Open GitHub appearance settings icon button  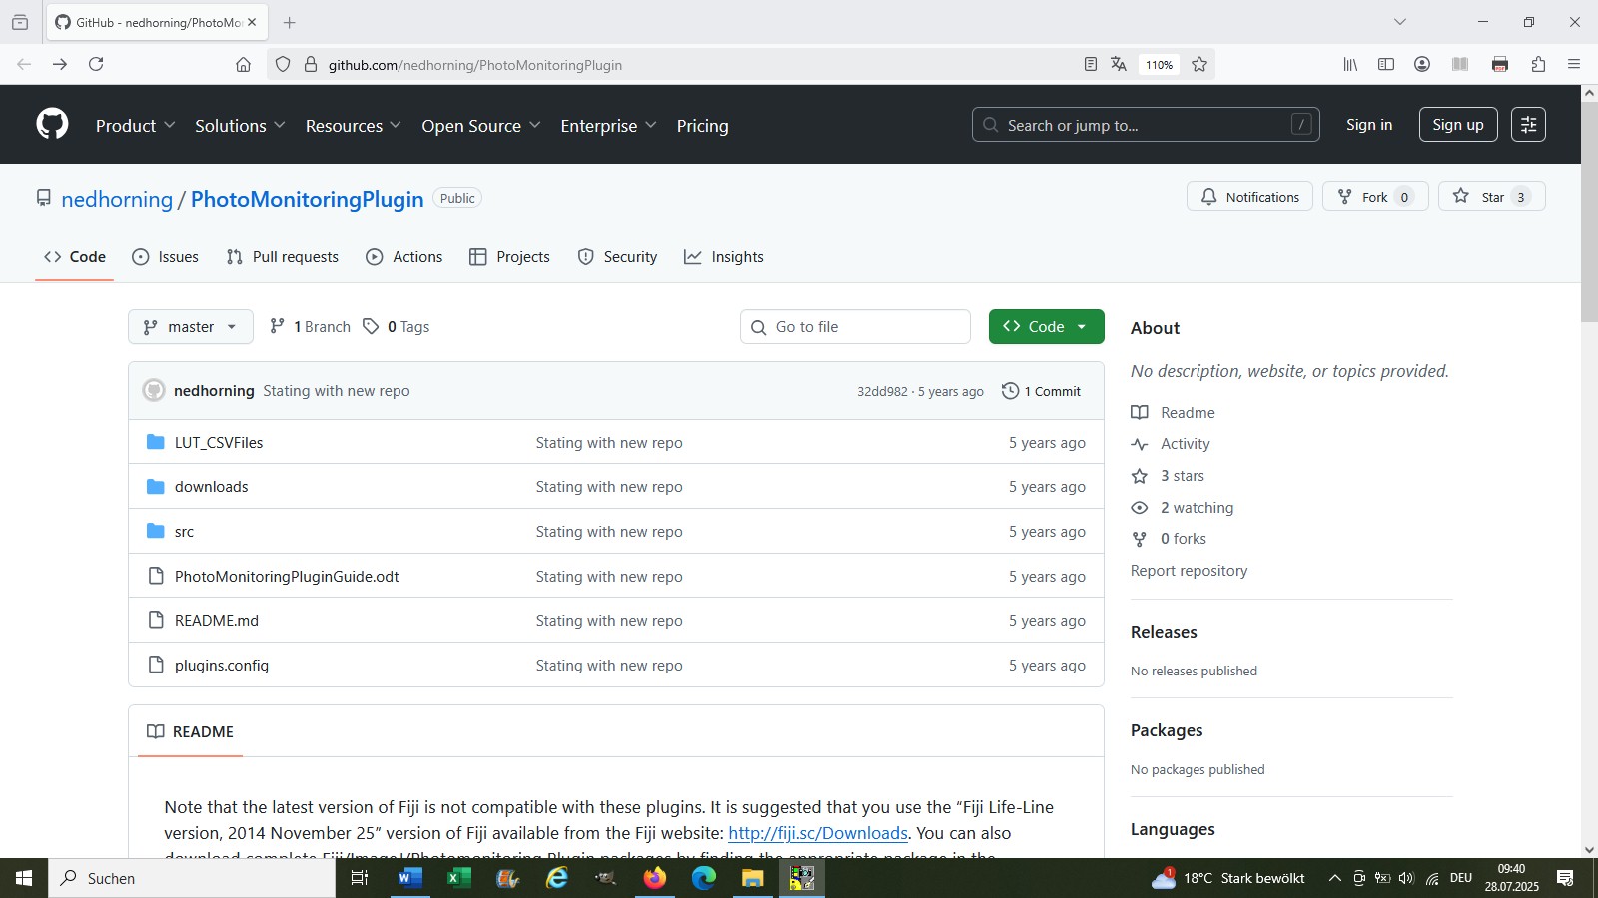pyautogui.click(x=1528, y=125)
